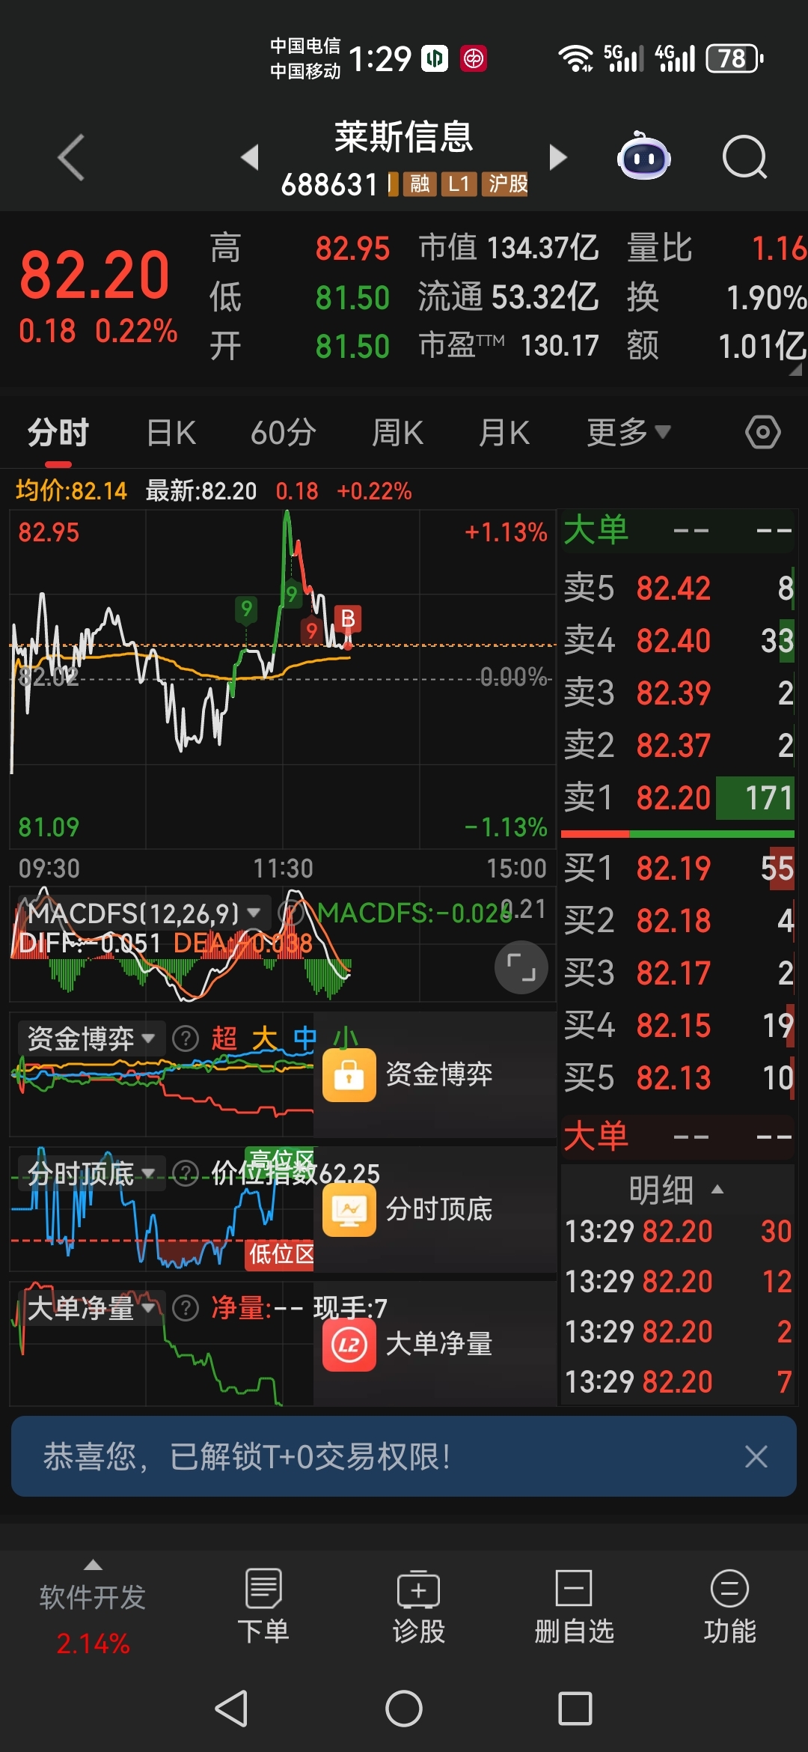808x1752 pixels.
Task: Tap buy/sell ratio bar below 卖1
Action: 677,833
